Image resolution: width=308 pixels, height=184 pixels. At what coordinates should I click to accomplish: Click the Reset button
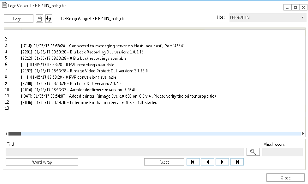(164, 162)
